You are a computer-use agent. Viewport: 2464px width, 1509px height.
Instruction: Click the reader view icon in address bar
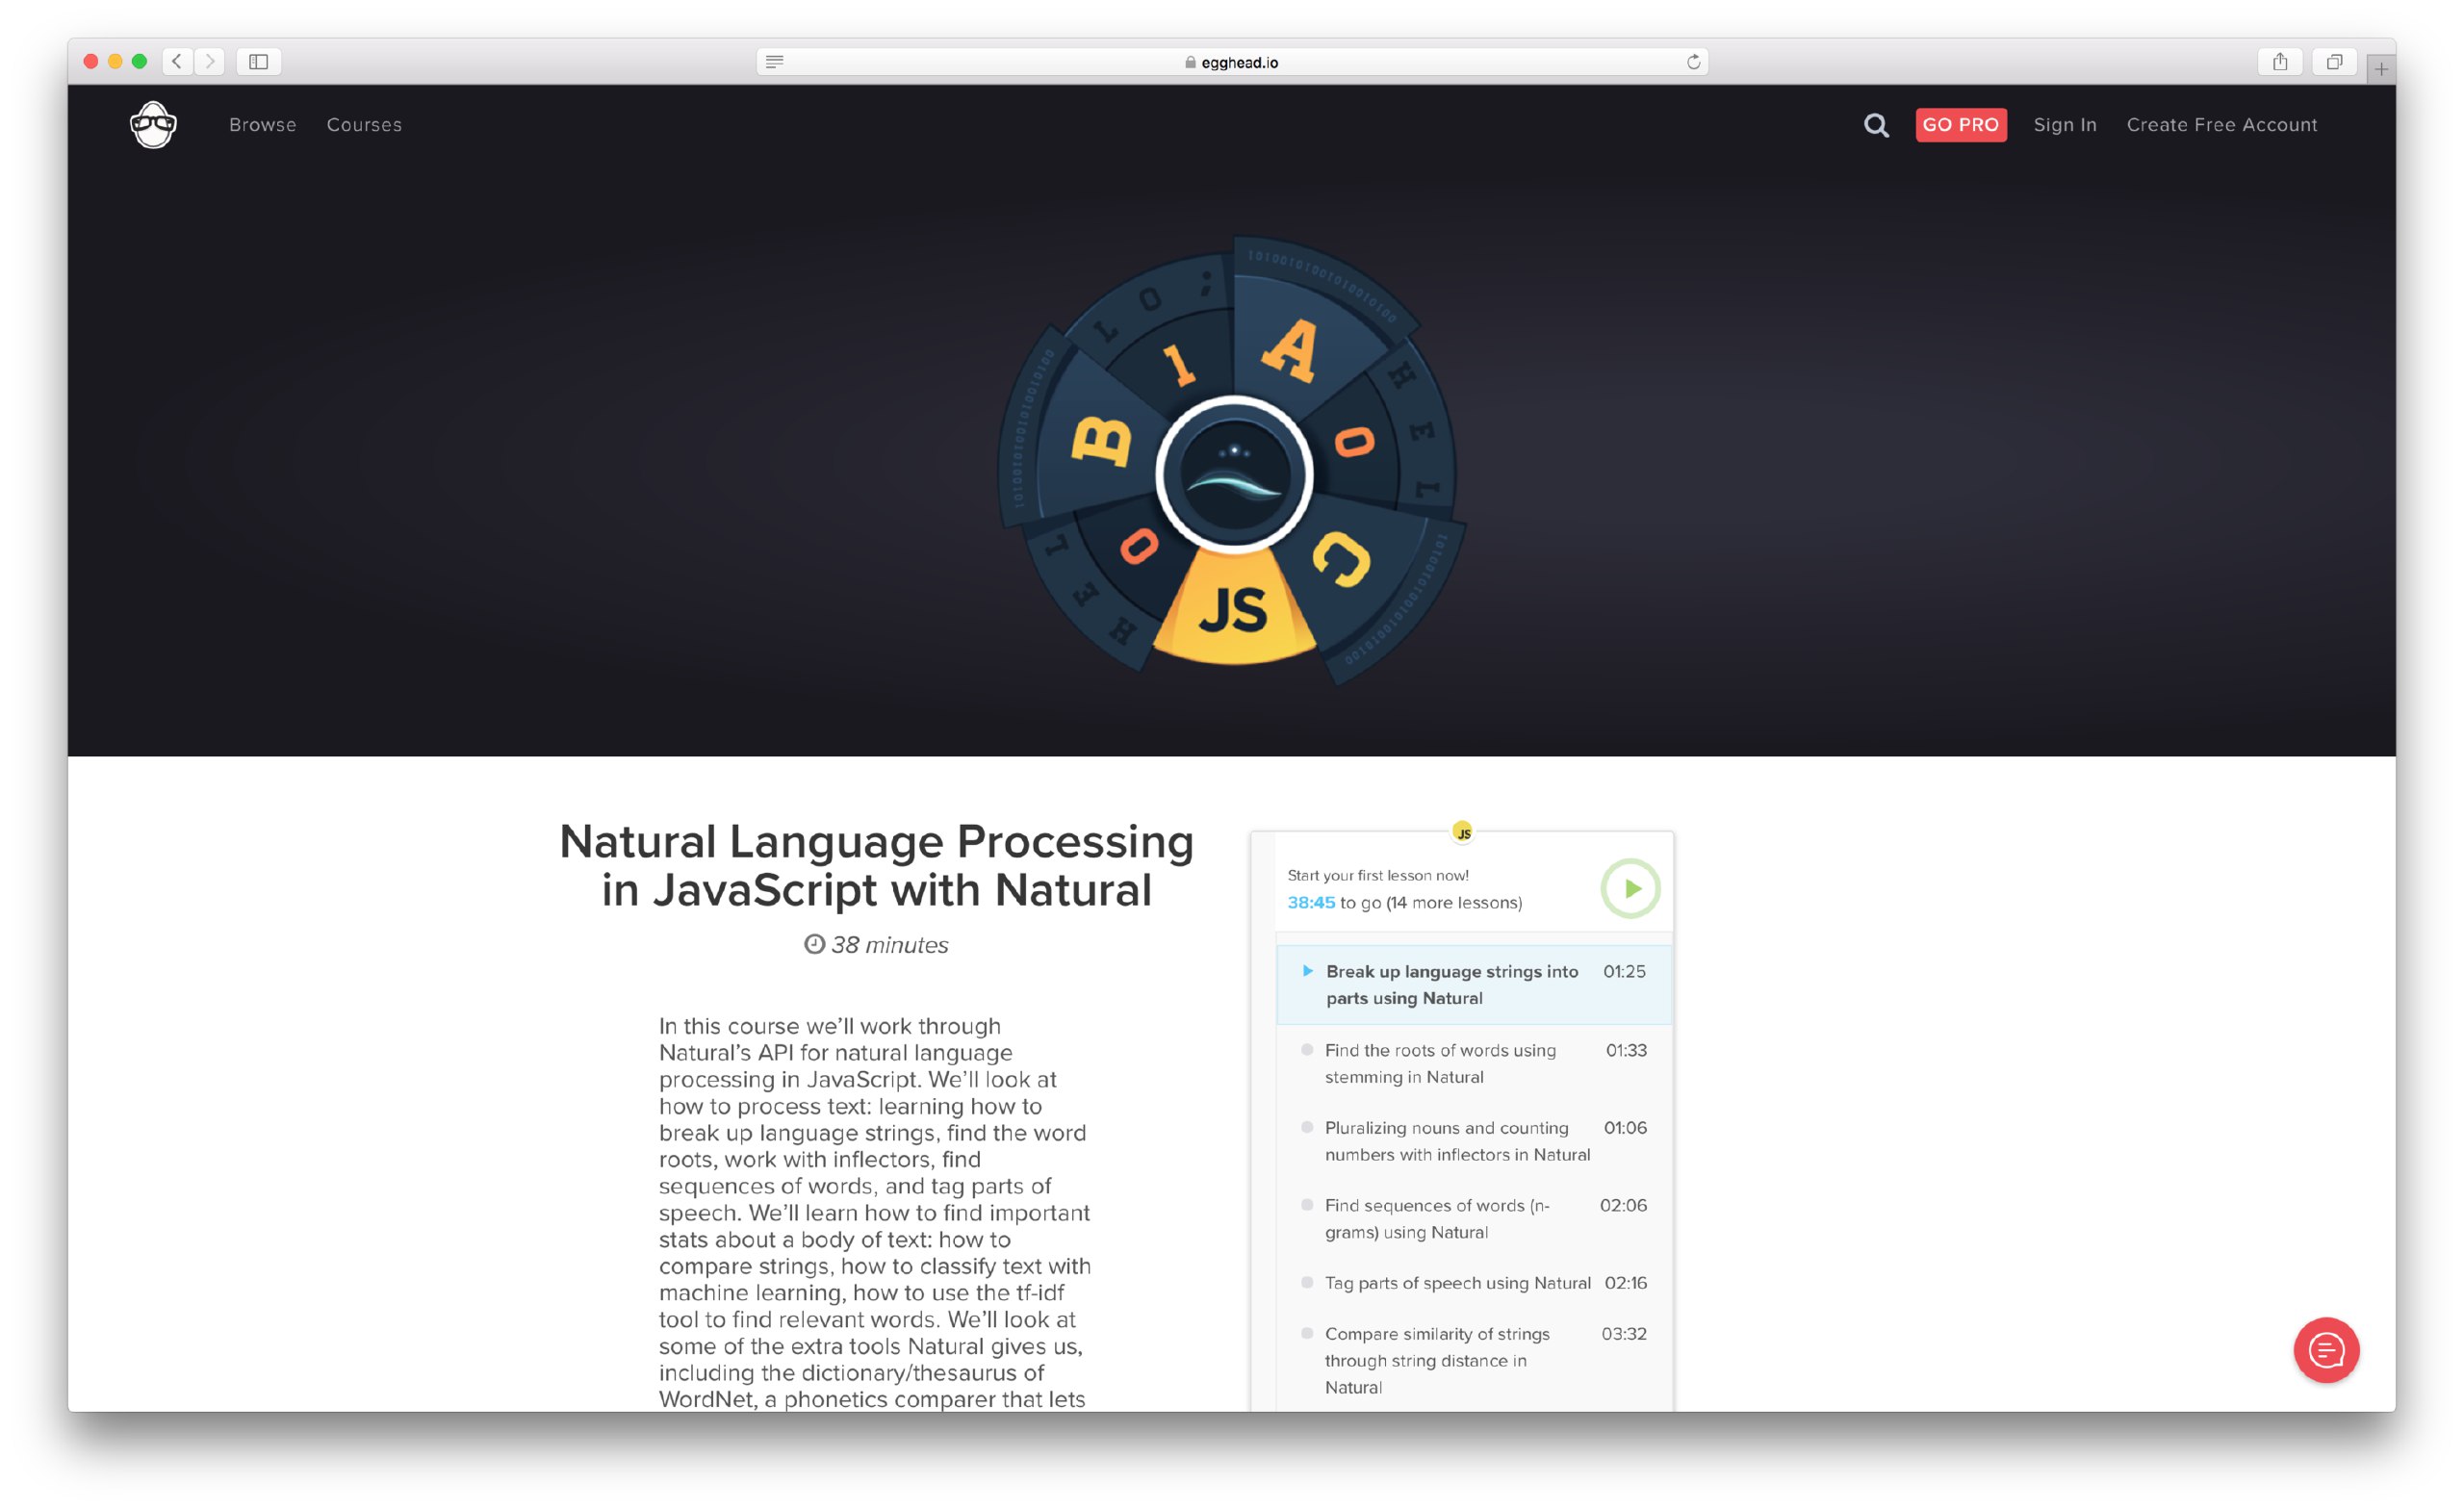pyautogui.click(x=774, y=62)
